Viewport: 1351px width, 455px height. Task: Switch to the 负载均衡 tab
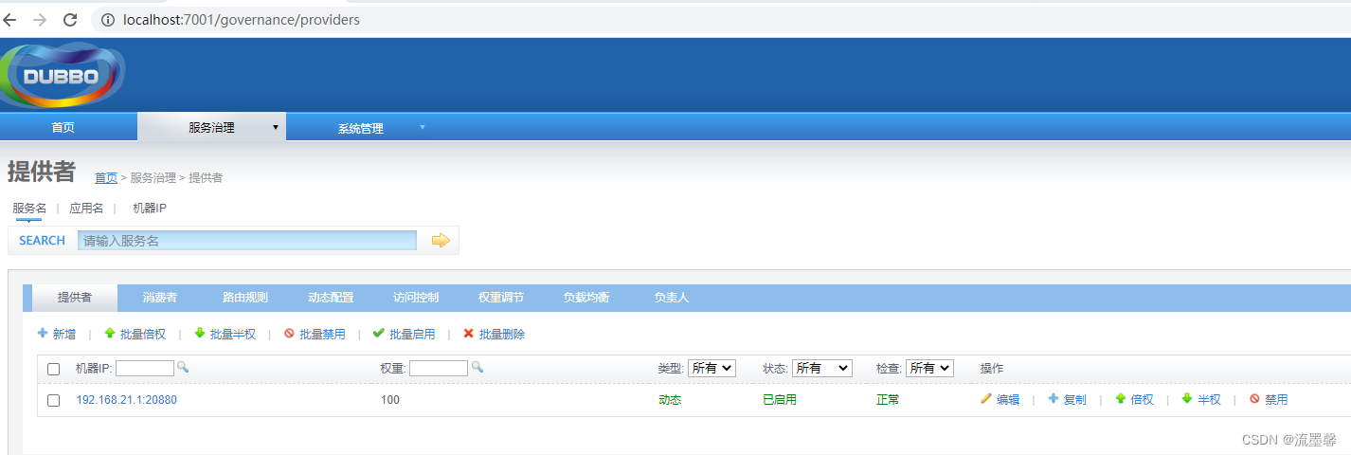point(586,298)
